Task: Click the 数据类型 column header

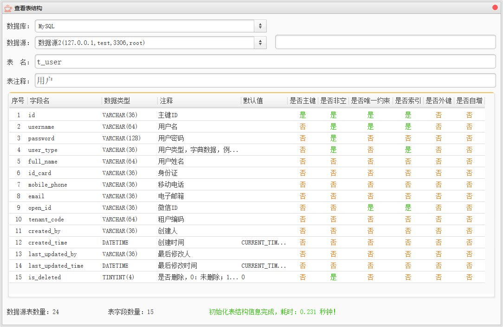Action: tap(117, 101)
